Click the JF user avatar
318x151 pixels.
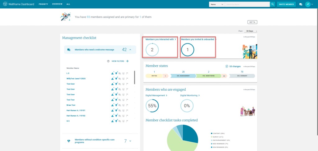pyautogui.click(x=308, y=4)
